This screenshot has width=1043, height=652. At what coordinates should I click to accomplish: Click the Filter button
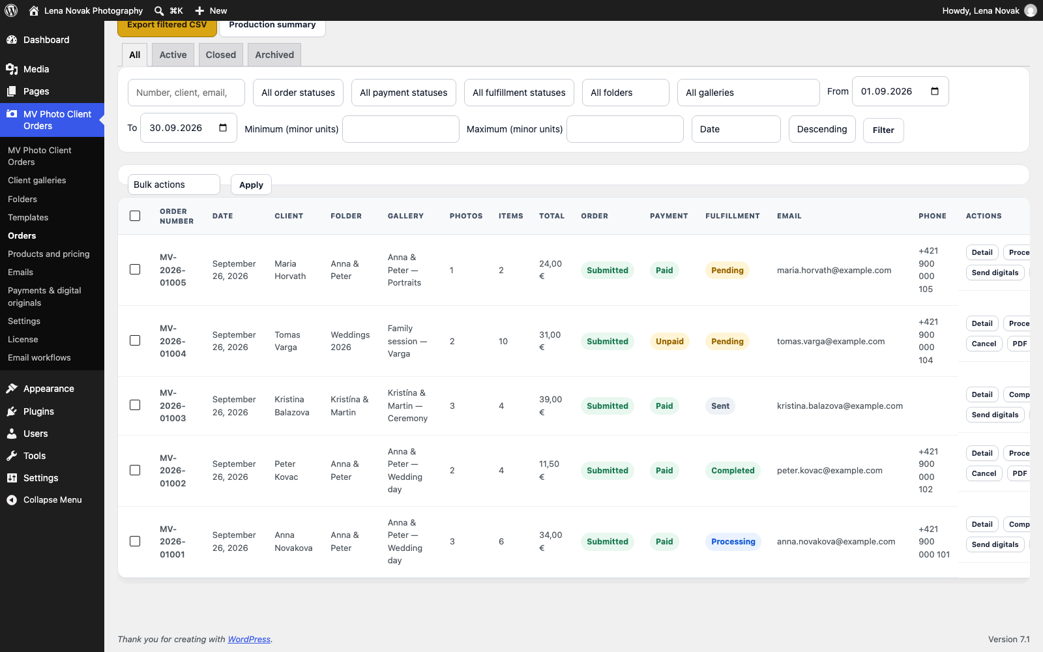point(883,130)
